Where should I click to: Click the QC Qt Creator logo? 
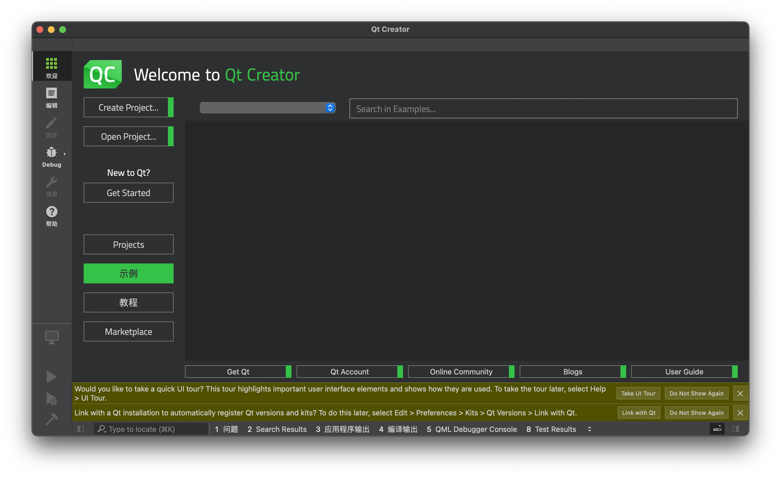click(103, 74)
